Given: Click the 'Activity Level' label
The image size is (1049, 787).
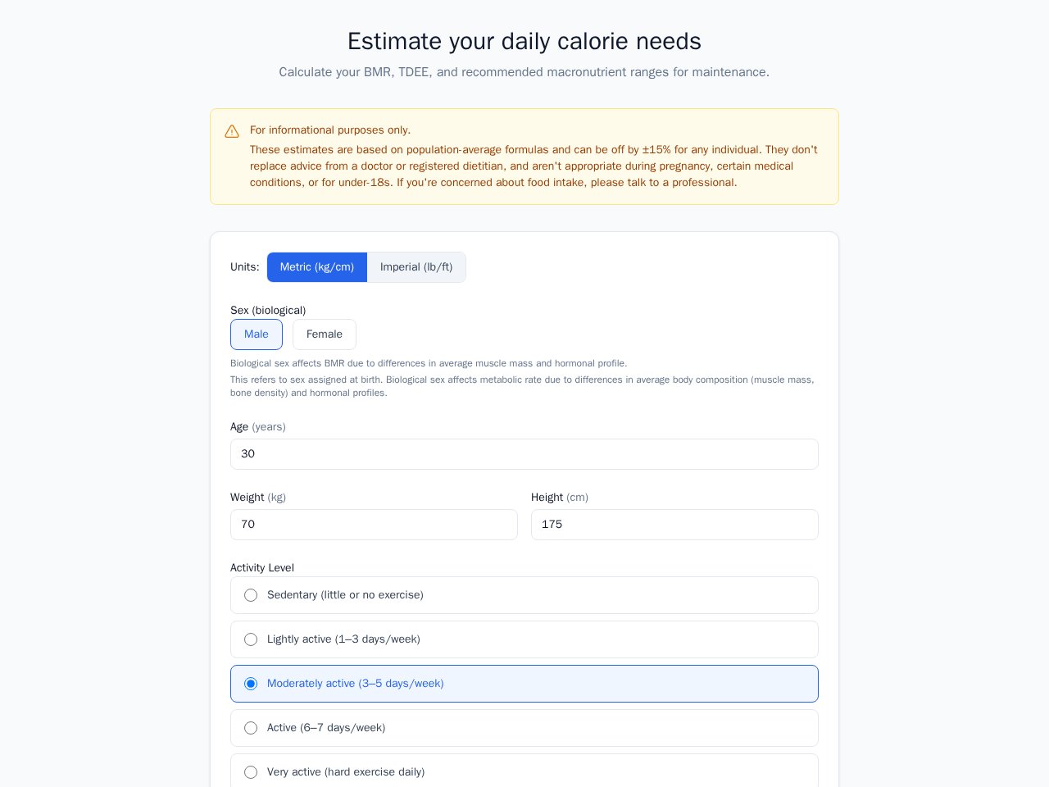Looking at the screenshot, I should [x=262, y=568].
